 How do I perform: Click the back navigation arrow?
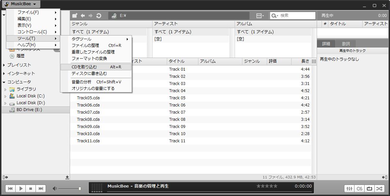click(83, 16)
